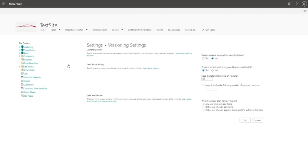Toggle focus on content icon

click(305, 11)
